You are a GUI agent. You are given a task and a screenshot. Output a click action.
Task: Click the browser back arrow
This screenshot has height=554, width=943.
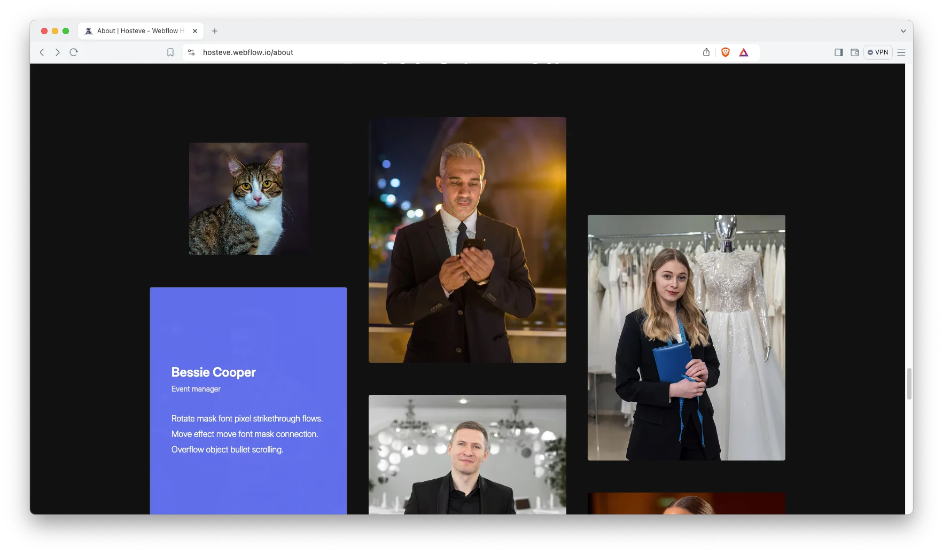coord(42,52)
